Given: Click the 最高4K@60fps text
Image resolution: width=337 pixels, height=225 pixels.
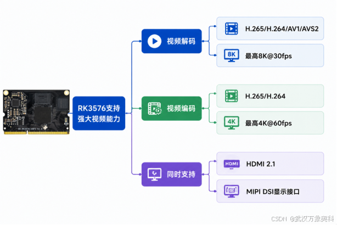Looking at the screenshot, I should tap(268, 123).
